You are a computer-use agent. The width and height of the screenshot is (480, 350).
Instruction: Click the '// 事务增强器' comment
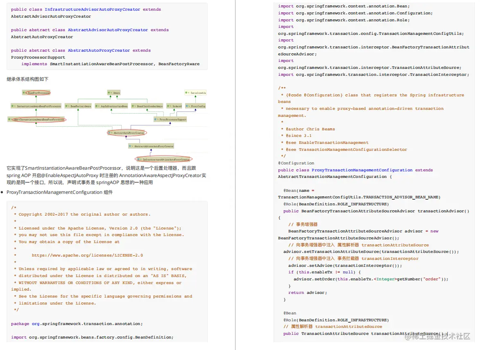pos(303,225)
